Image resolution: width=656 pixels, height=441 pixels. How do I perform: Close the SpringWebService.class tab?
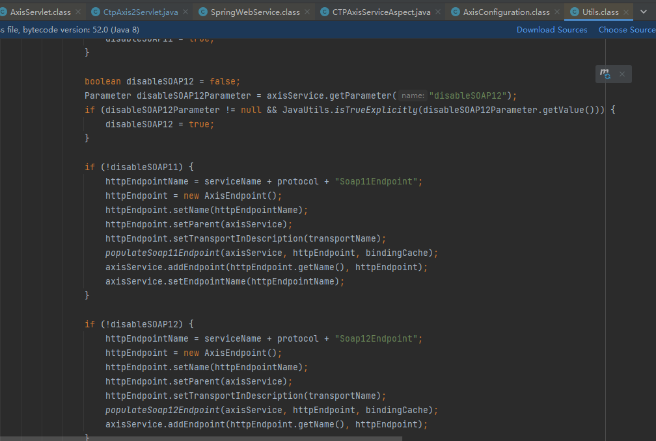308,12
